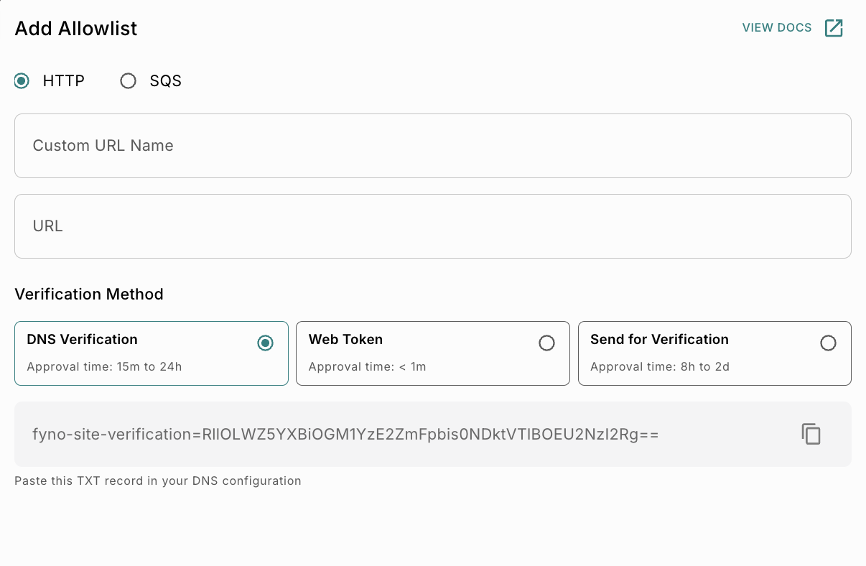
Task: Choose the DNS Verification radio circle
Action: click(x=266, y=343)
